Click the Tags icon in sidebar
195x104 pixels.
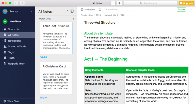click(x=5, y=52)
